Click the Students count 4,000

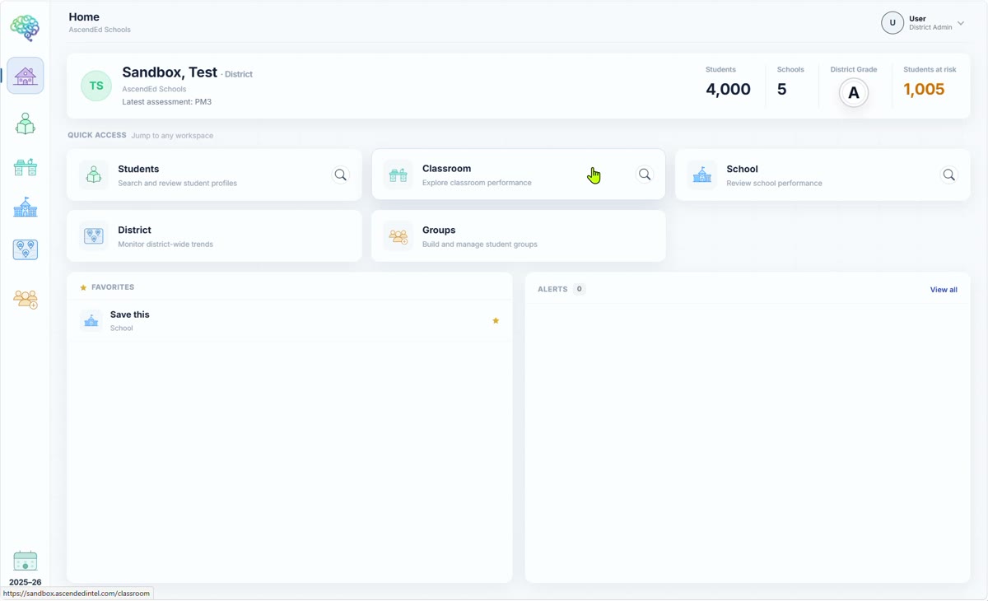(728, 90)
